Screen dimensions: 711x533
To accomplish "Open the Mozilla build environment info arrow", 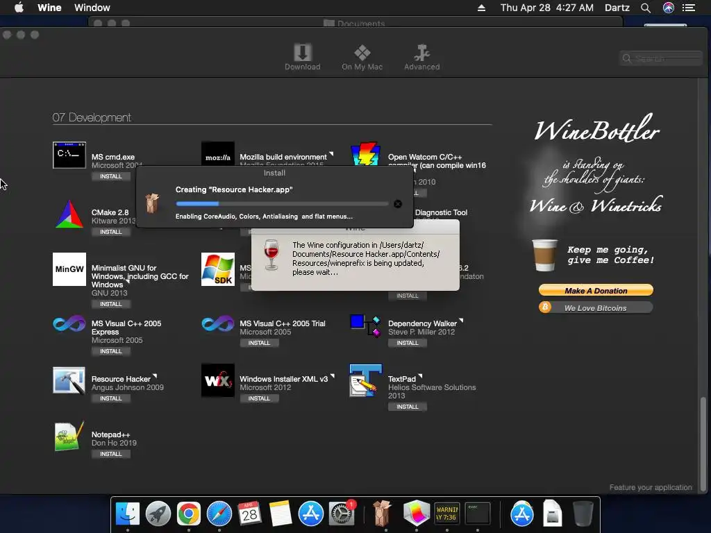I will point(331,154).
